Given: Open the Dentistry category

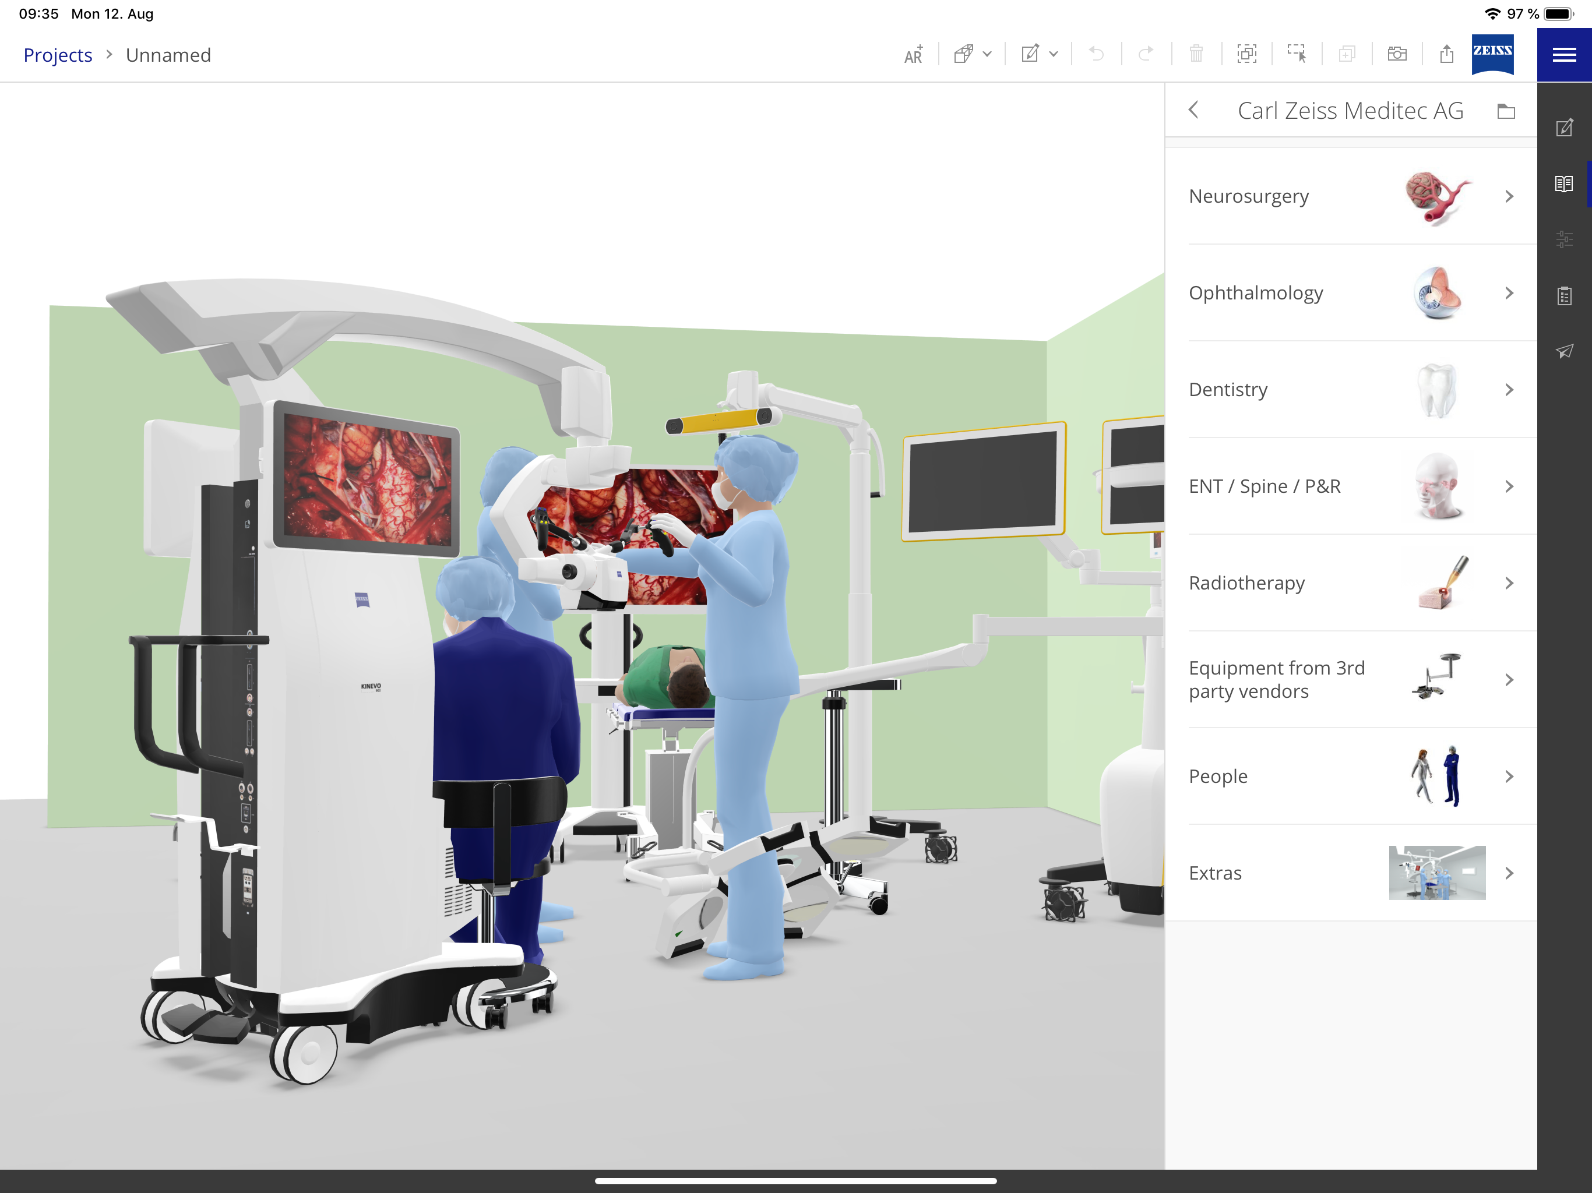Looking at the screenshot, I should pyautogui.click(x=1351, y=389).
